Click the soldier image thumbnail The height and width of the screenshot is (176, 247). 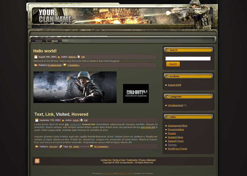coord(75,87)
